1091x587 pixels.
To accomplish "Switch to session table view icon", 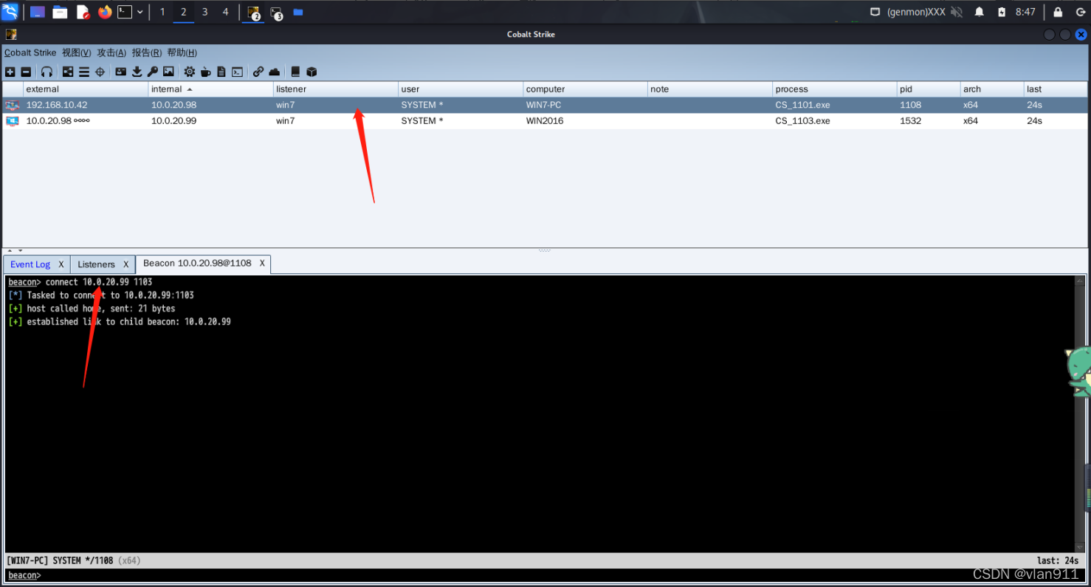I will click(84, 72).
